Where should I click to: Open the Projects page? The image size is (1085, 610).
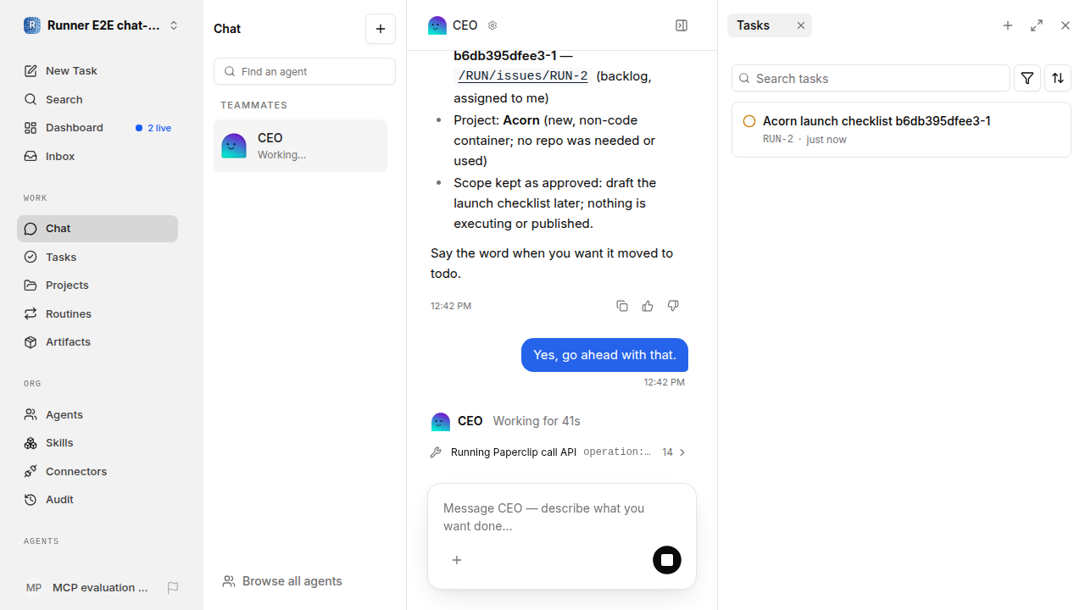97,286
